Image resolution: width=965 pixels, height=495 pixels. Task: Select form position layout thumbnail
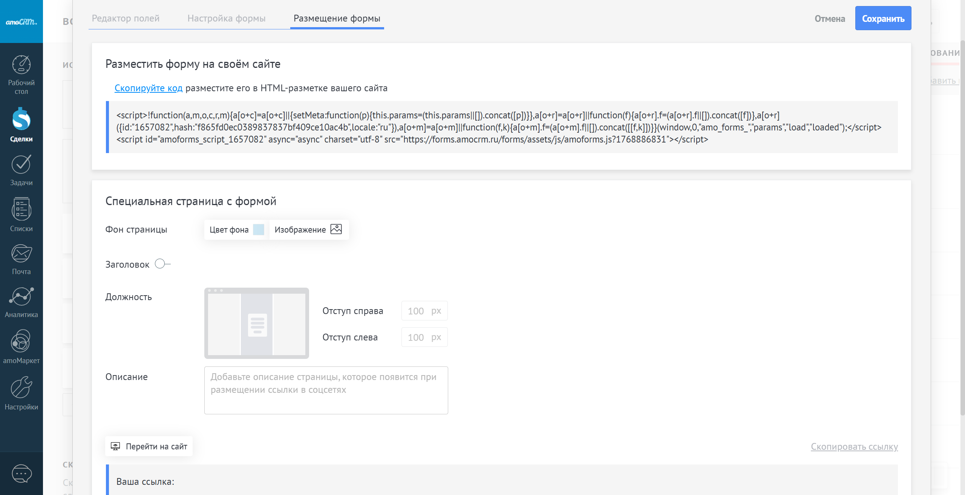point(256,323)
